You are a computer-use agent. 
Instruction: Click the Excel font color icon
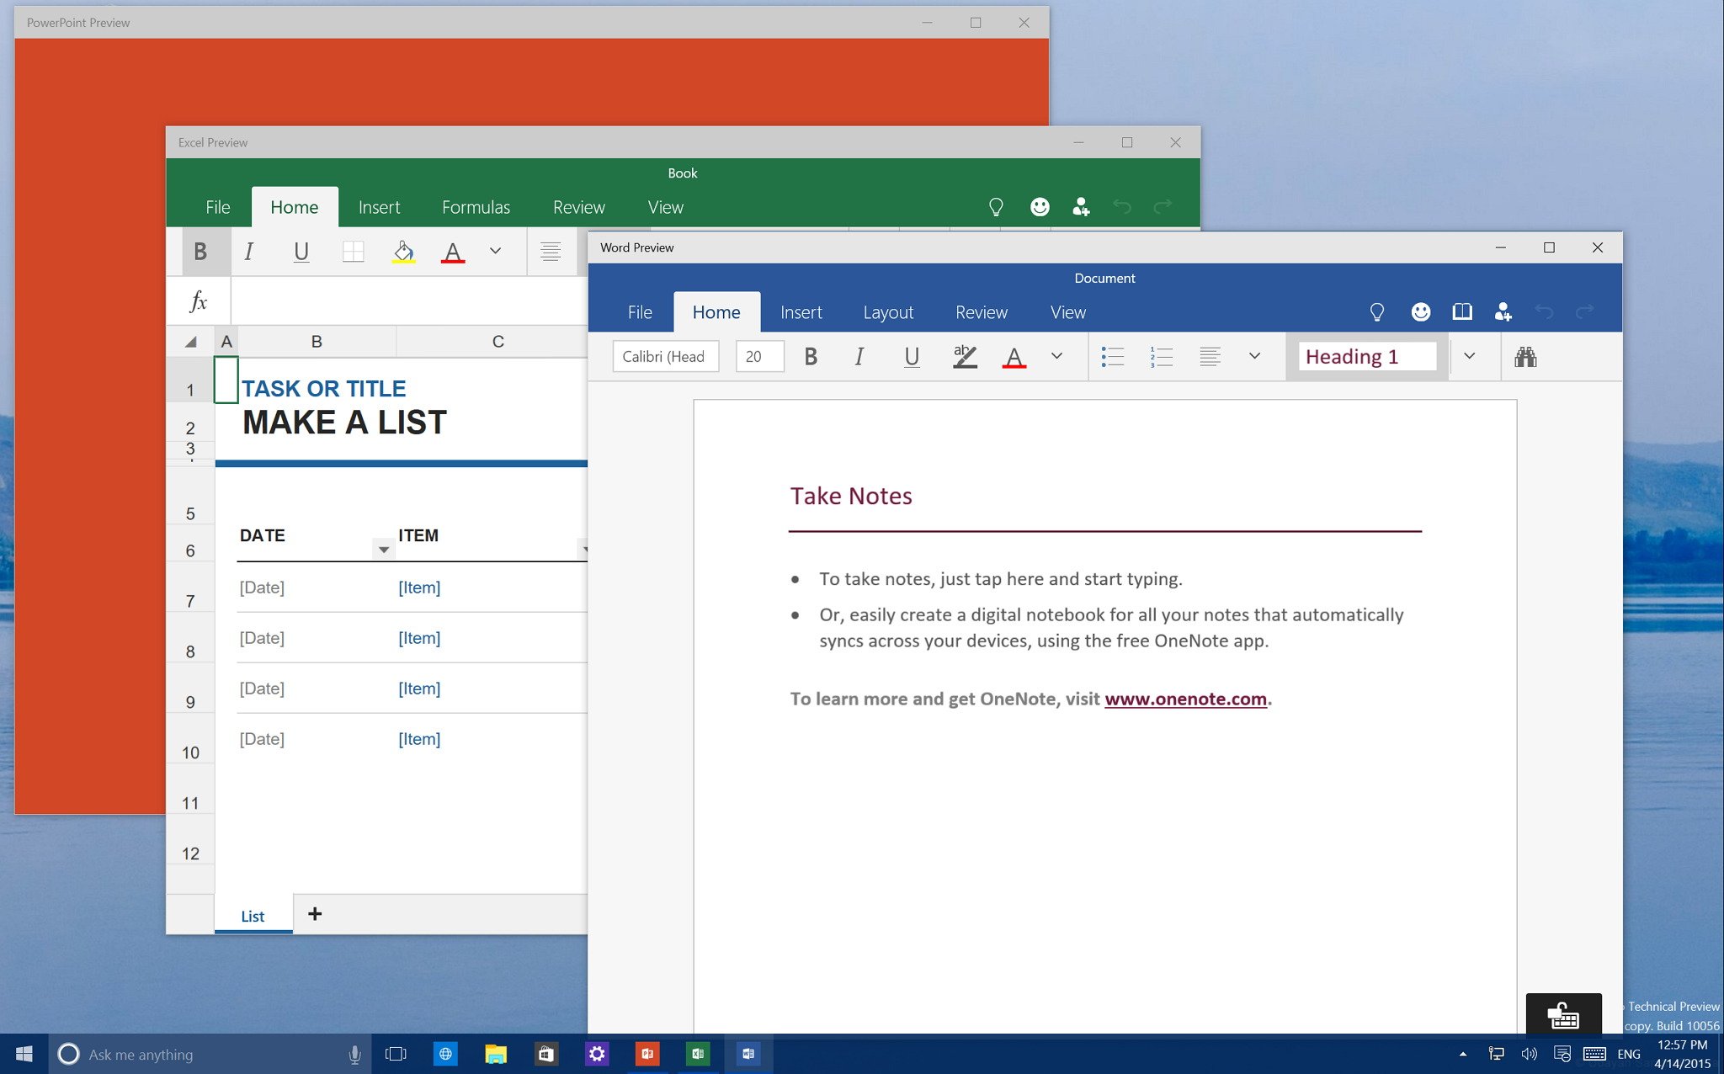(453, 252)
